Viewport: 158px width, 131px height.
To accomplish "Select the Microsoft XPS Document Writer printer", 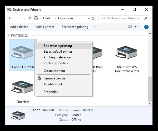I will click(127, 52).
